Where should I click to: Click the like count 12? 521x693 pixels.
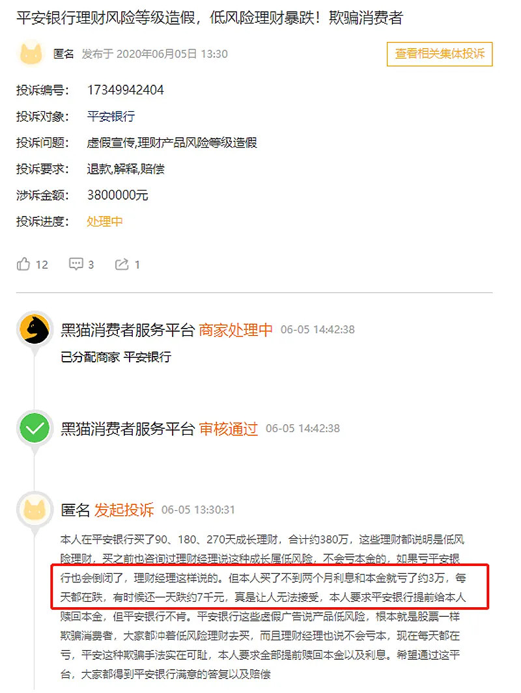(42, 265)
